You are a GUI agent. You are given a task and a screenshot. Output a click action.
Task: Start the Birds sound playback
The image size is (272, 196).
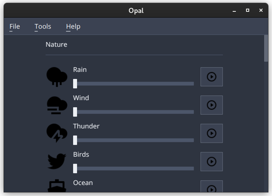click(x=211, y=161)
